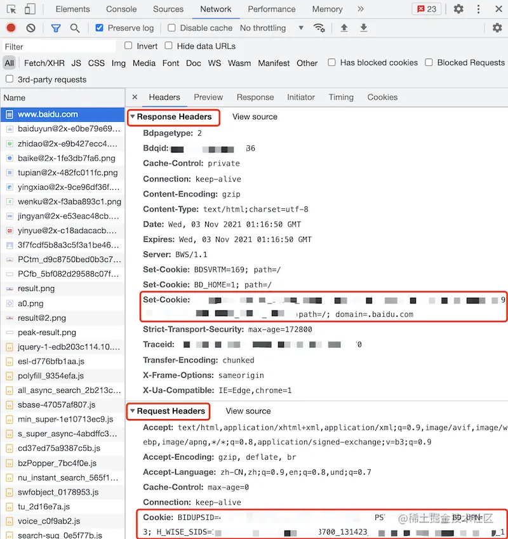
Task: Collapse the Request Headers section
Action: click(132, 411)
